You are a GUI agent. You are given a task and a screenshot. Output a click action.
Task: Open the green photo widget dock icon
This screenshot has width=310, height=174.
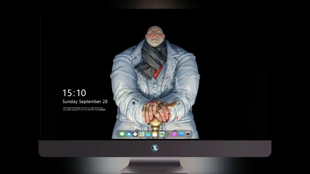click(162, 134)
